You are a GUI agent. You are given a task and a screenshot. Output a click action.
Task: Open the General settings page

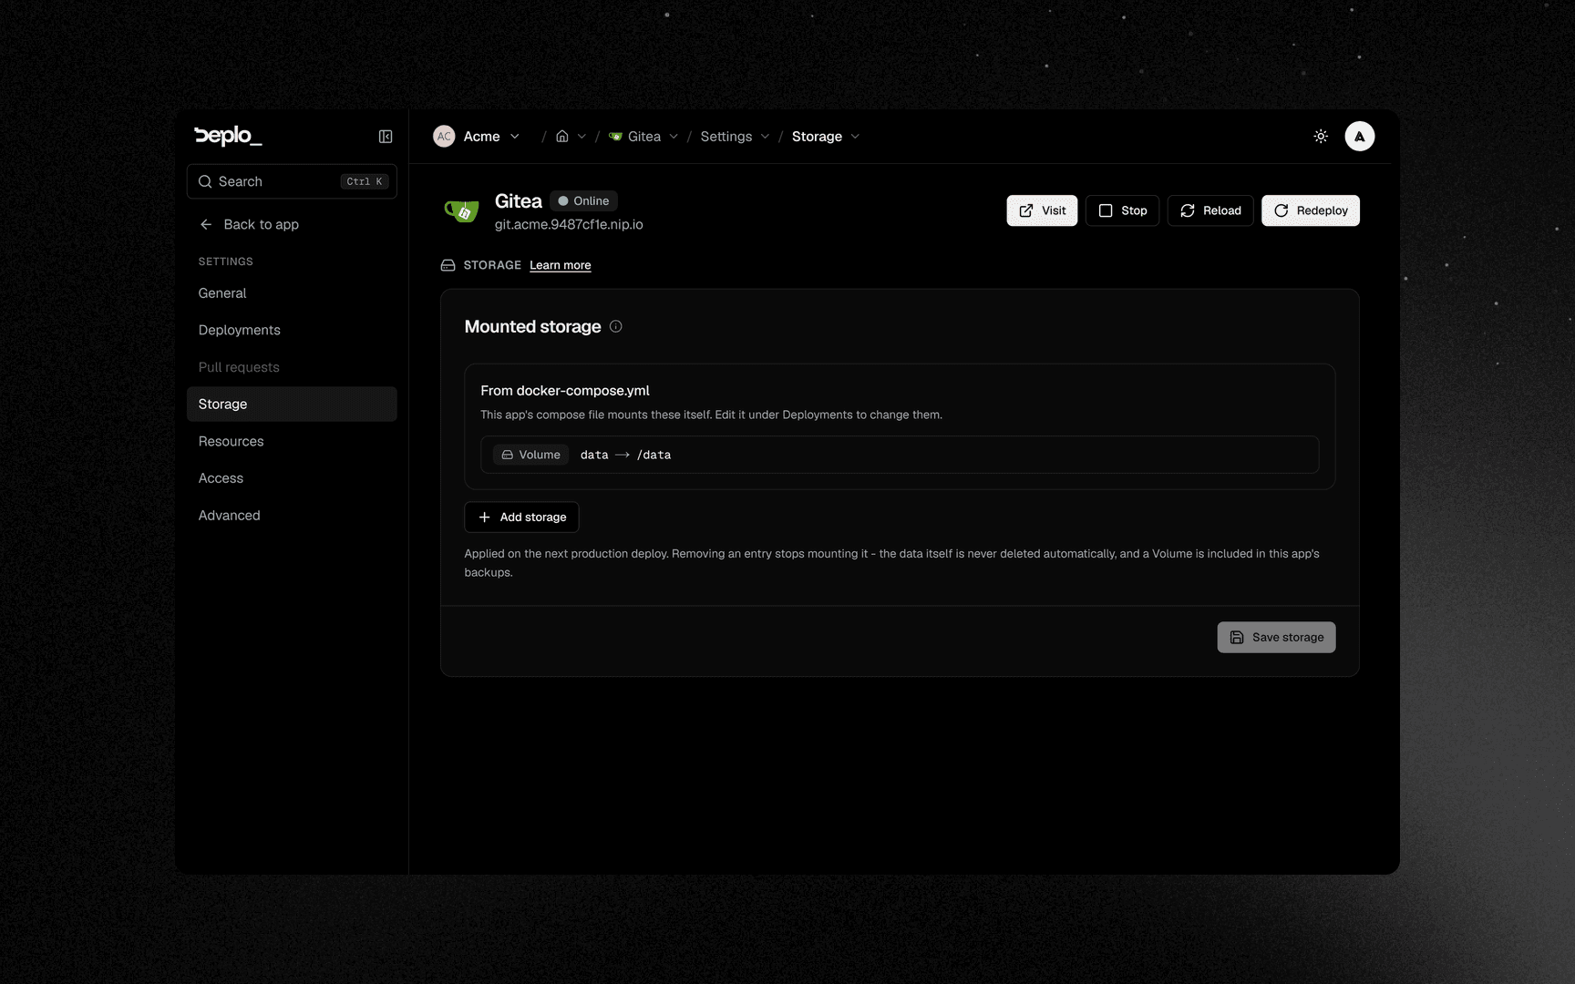tap(292, 293)
